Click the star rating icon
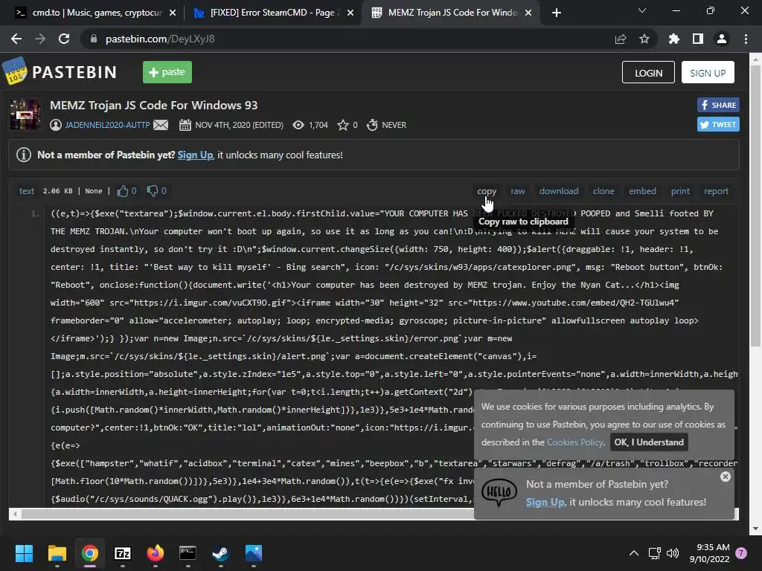The height and width of the screenshot is (571, 762). pyautogui.click(x=342, y=125)
